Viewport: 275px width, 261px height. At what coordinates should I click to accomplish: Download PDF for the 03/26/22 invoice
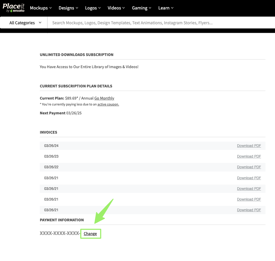click(x=249, y=167)
